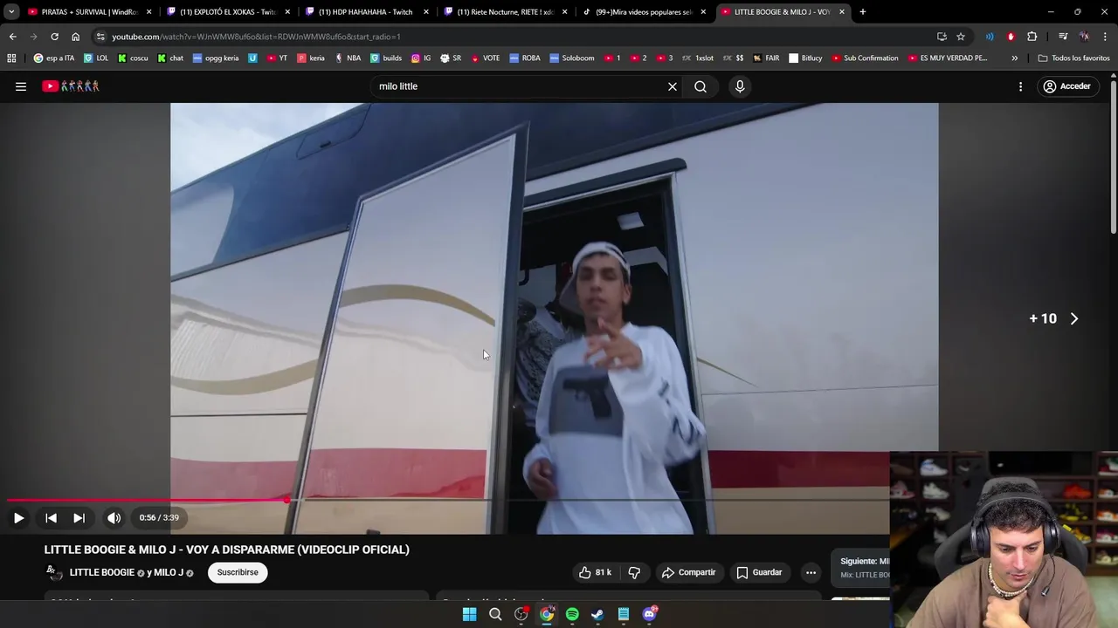Subscribe with the Suscribirse button
1118x628 pixels.
[x=238, y=572]
